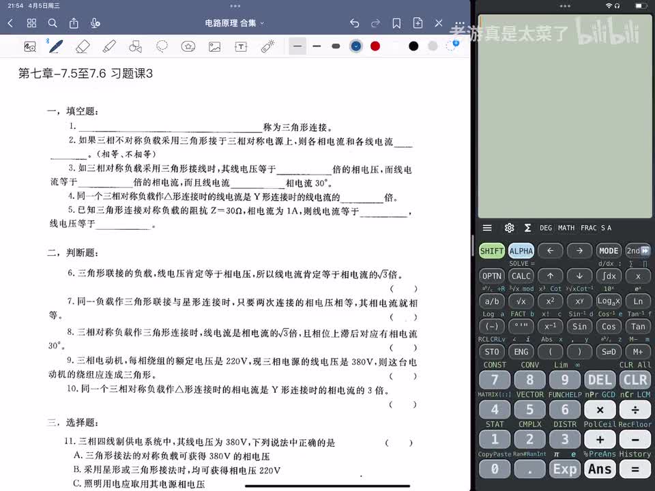Tap the share/export icon
This screenshot has width=655, height=491.
click(74, 23)
